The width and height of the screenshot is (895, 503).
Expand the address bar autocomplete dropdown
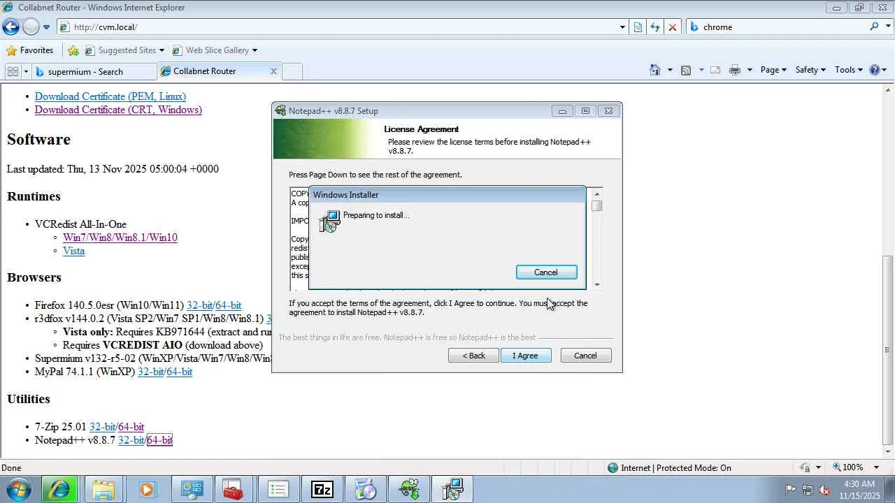point(622,27)
